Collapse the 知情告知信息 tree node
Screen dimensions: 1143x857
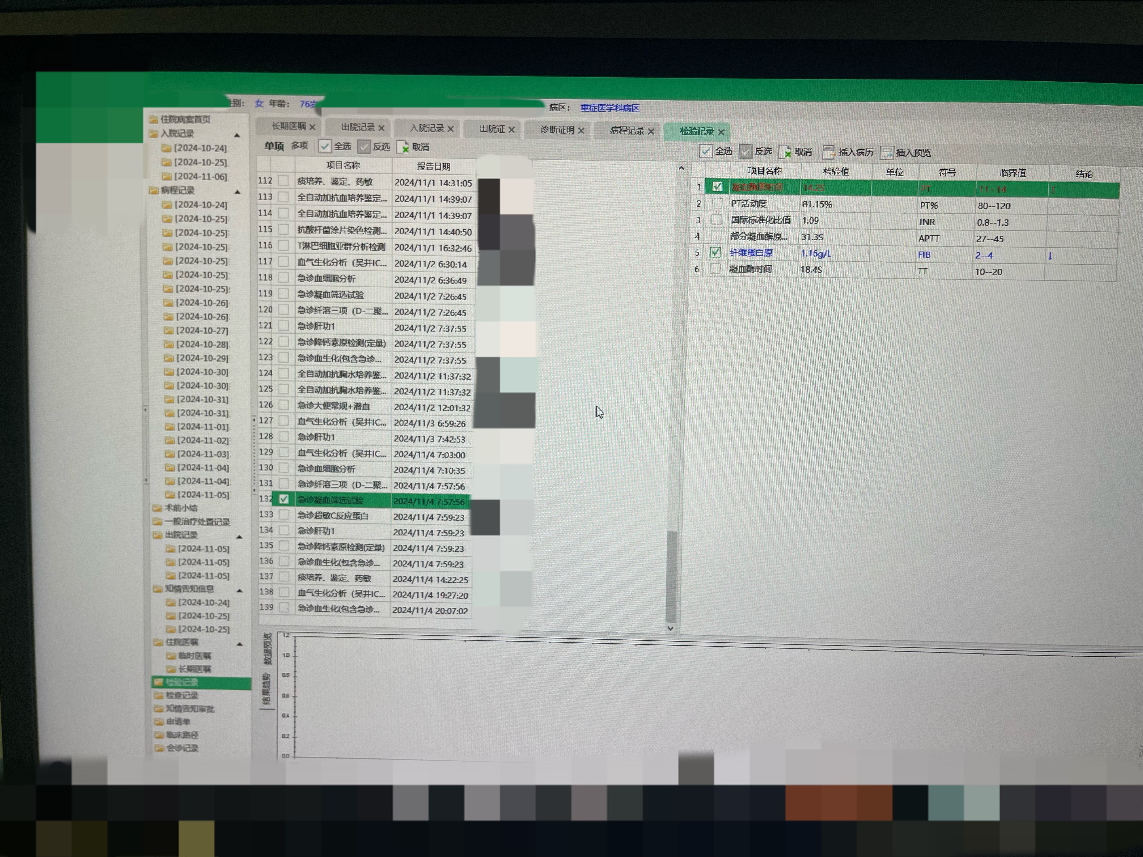click(x=240, y=590)
